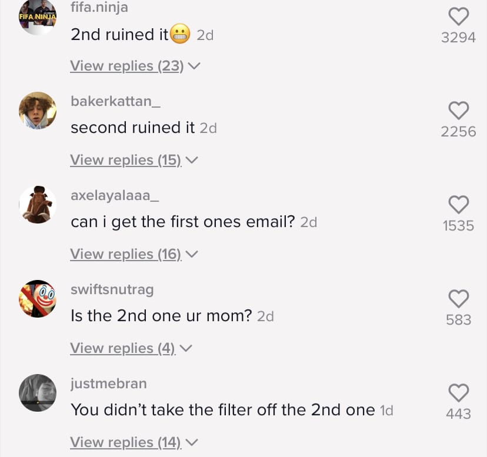Open the username fifa.ninja

[99, 7]
